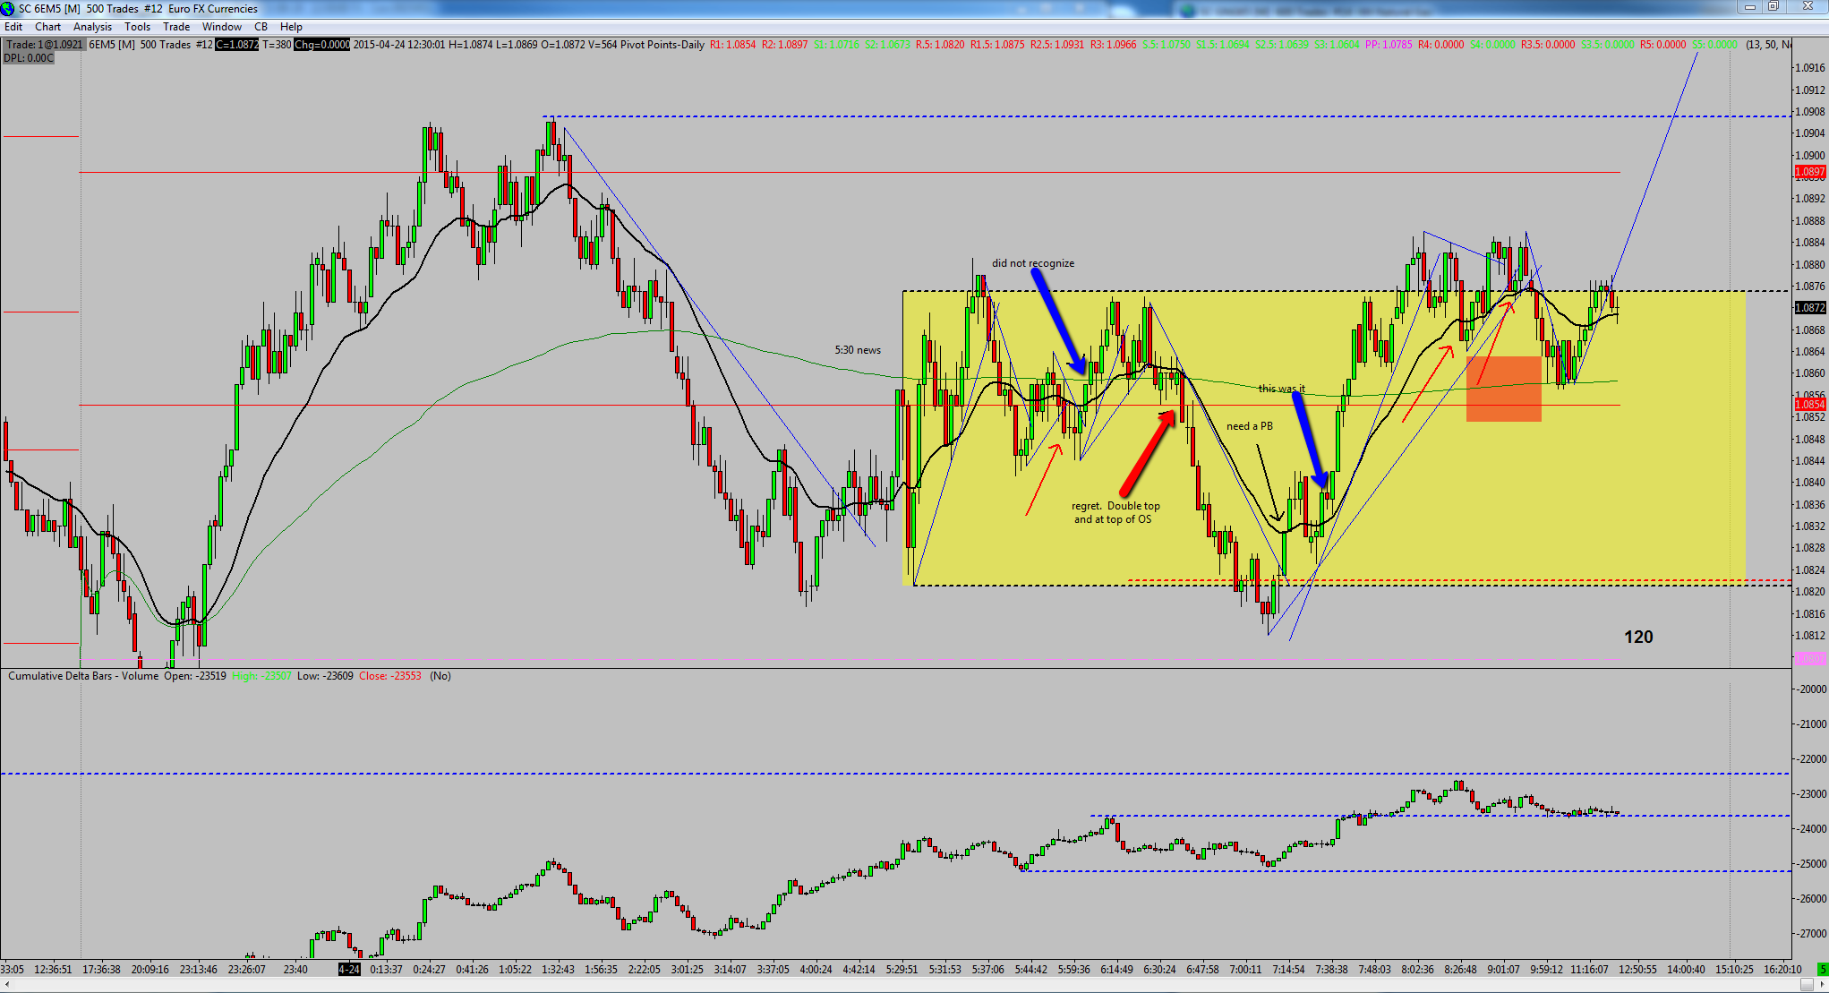Screen dimensions: 1829x993
Task: Click the magenta 'PP: 1.0785' pivot value
Action: point(1389,45)
